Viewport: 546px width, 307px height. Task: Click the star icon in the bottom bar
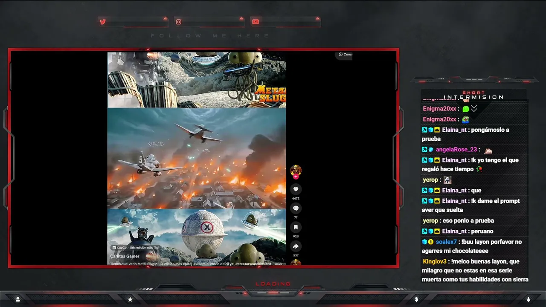point(130,299)
